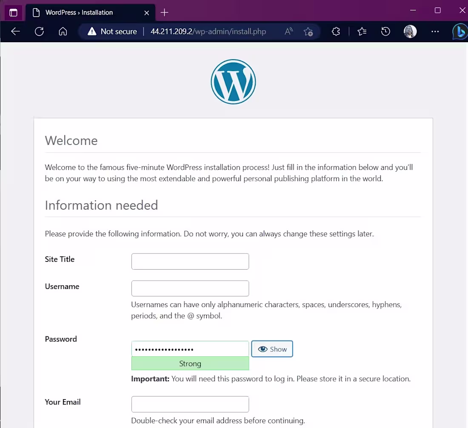Click the WordPress logo
468x428 pixels.
point(233,81)
